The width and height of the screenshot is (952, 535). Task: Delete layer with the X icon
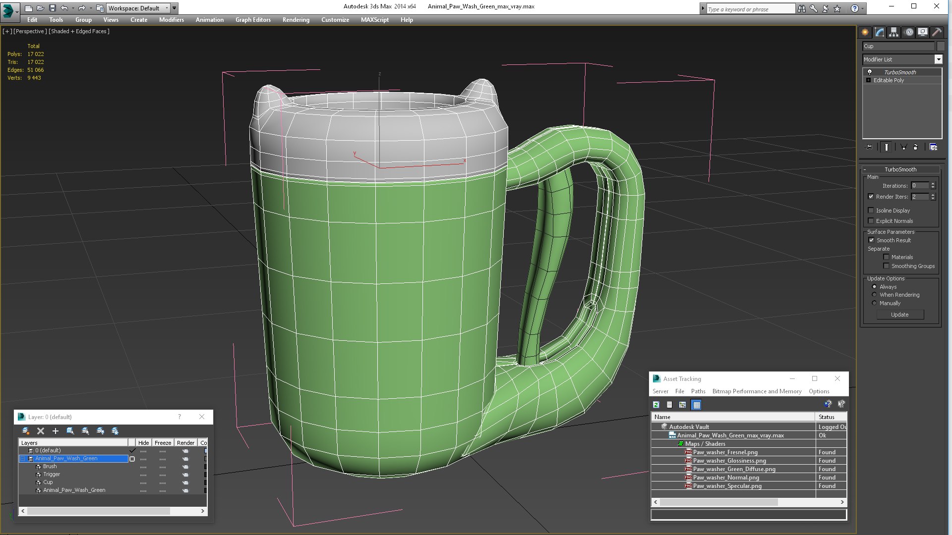pyautogui.click(x=41, y=431)
